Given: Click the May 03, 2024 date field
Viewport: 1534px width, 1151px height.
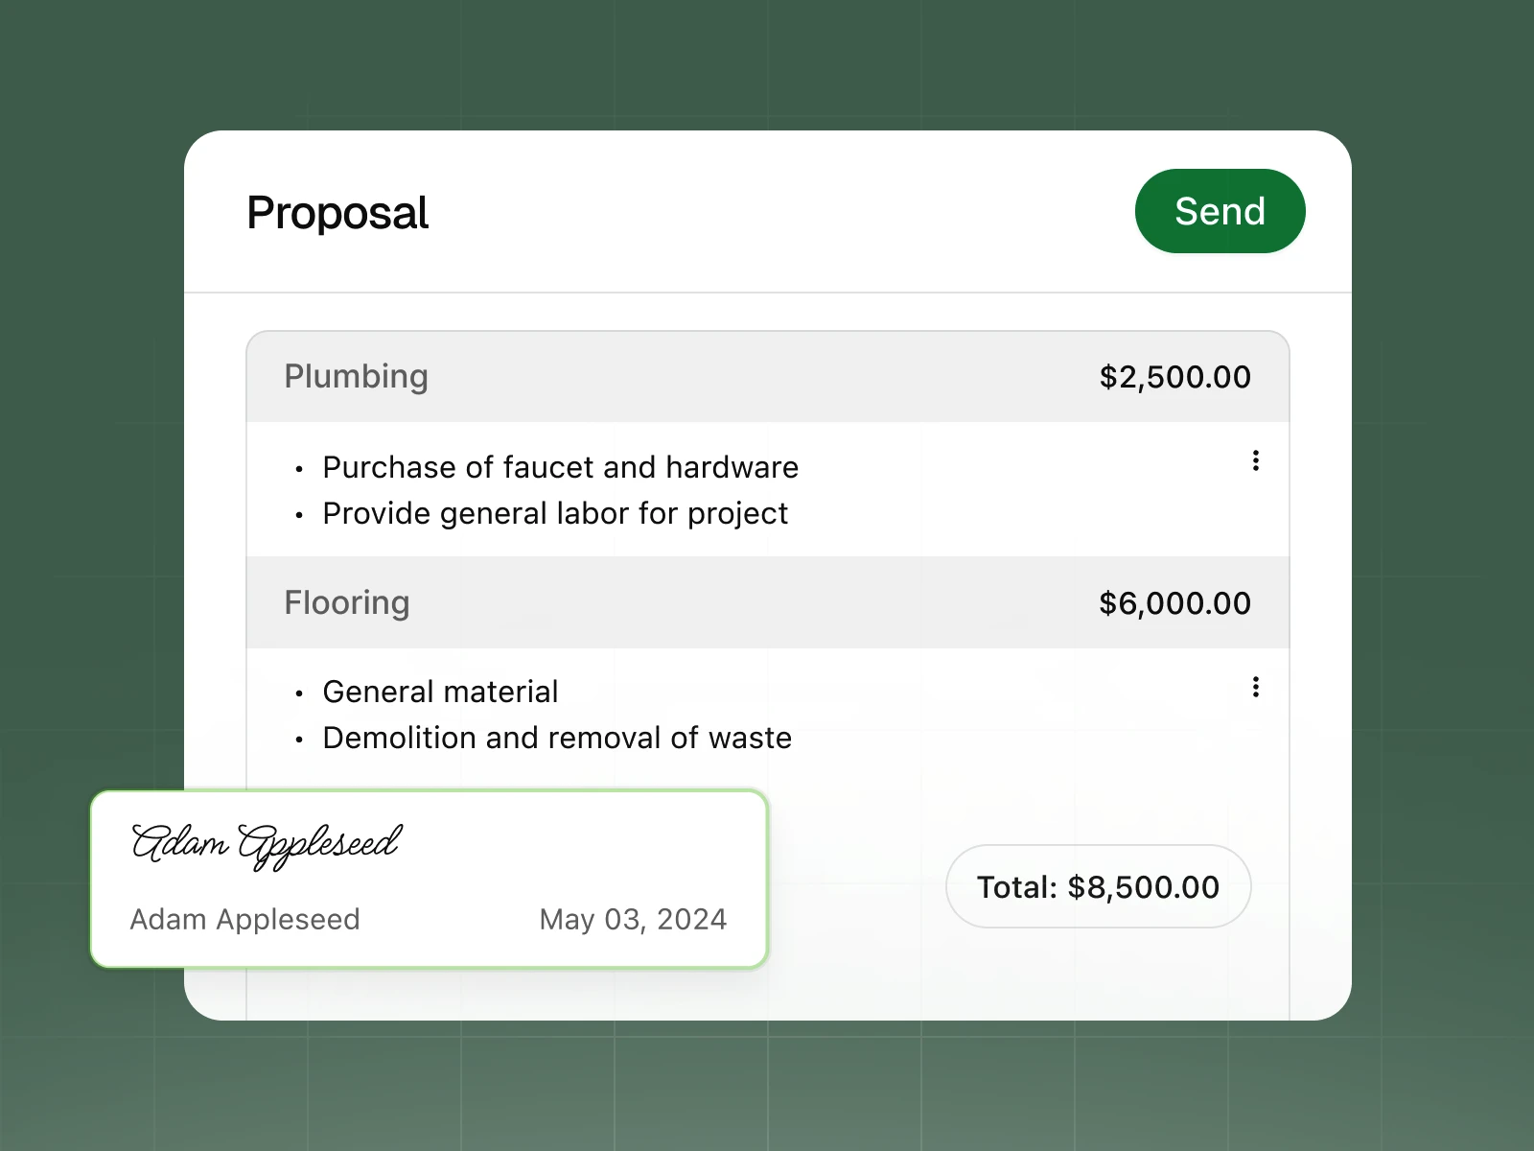Looking at the screenshot, I should [633, 919].
